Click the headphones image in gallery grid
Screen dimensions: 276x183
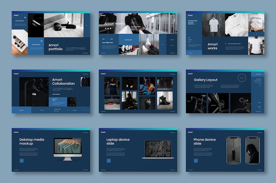pos(130,83)
